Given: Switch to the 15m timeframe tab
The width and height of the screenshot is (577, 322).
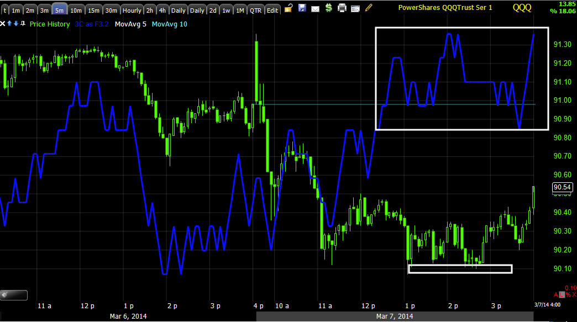Looking at the screenshot, I should click(x=93, y=10).
